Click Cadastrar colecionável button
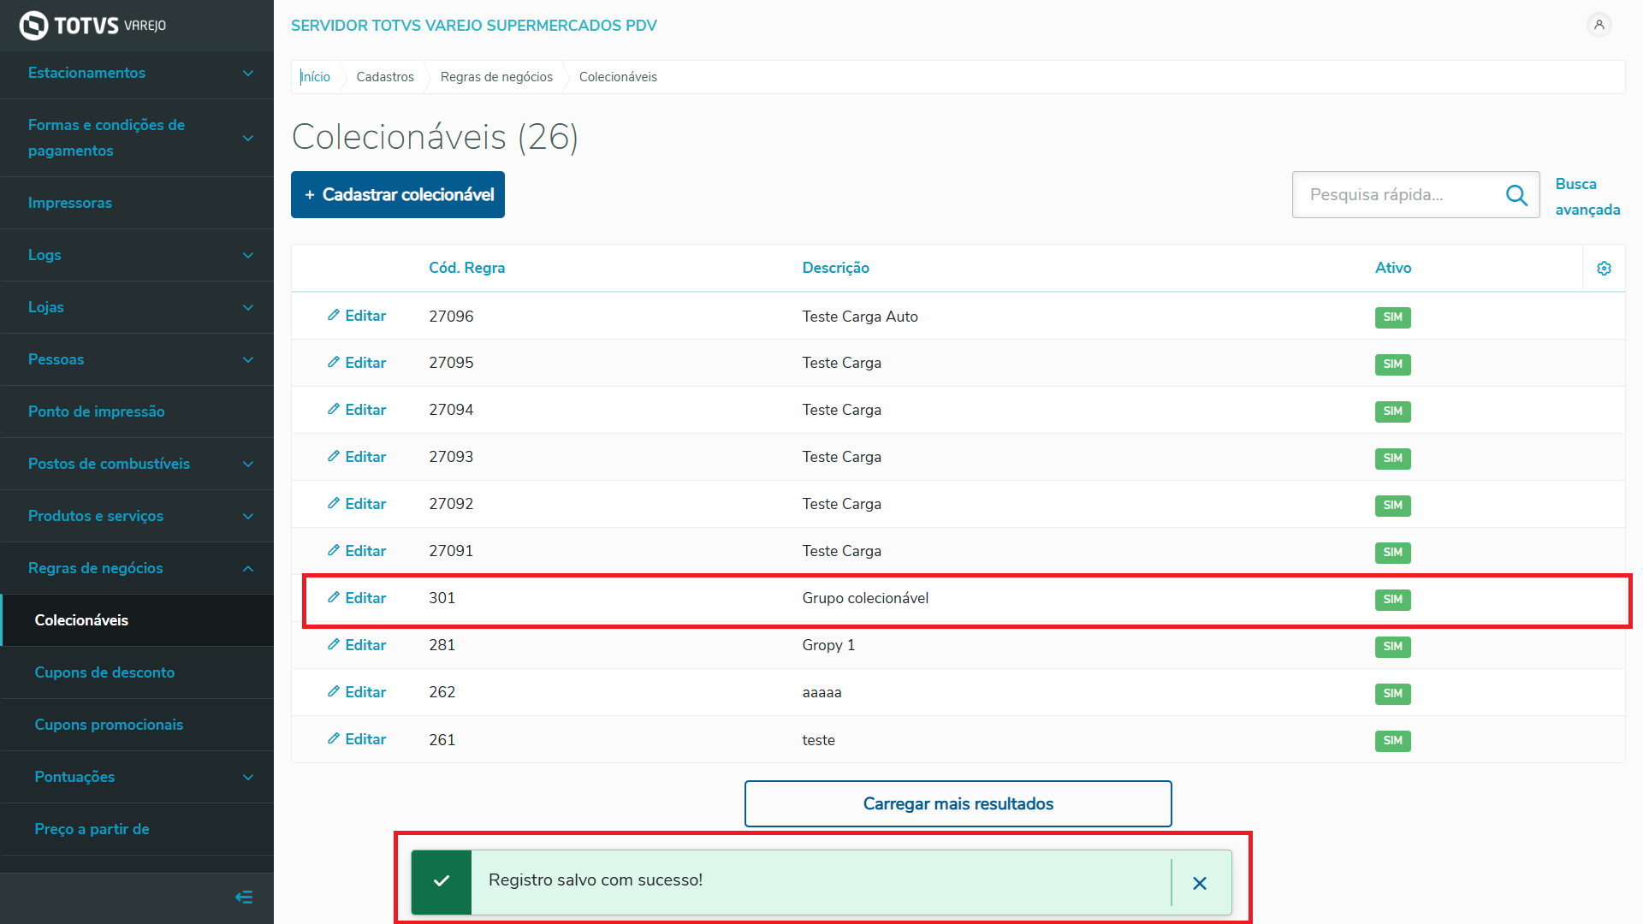This screenshot has width=1643, height=924. coord(398,195)
